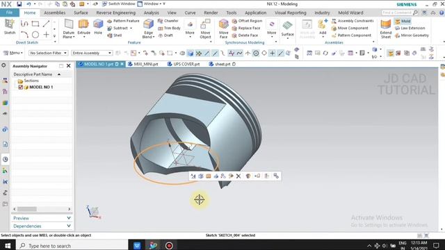Close the Assembly Navigator panel
Image resolution: width=445 pixels, height=250 pixels.
click(68, 66)
